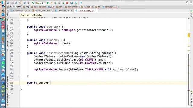Switch to the DBHelper.java tab
Viewport: 193px width, 108px height.
coord(64,11)
